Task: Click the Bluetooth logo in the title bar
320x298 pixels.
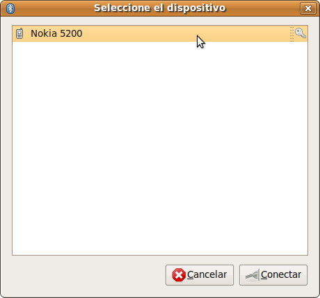Action: point(10,8)
